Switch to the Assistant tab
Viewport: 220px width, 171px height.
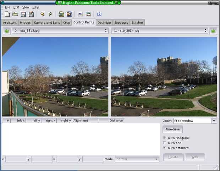click(10, 23)
